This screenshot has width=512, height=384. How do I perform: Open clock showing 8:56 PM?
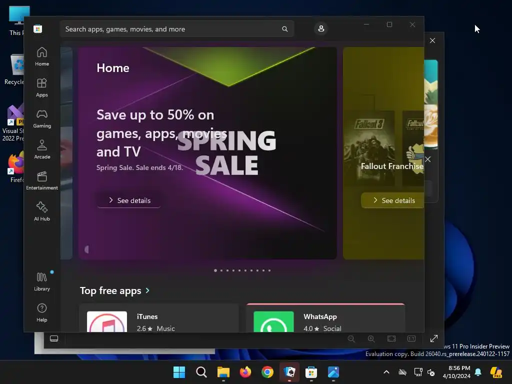point(456,372)
